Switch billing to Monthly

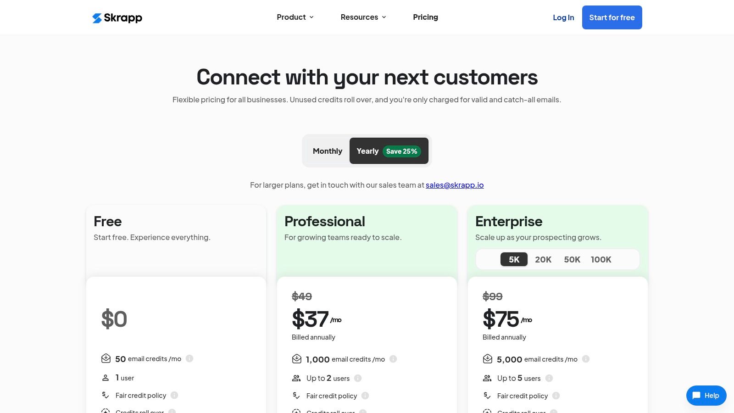tap(328, 151)
